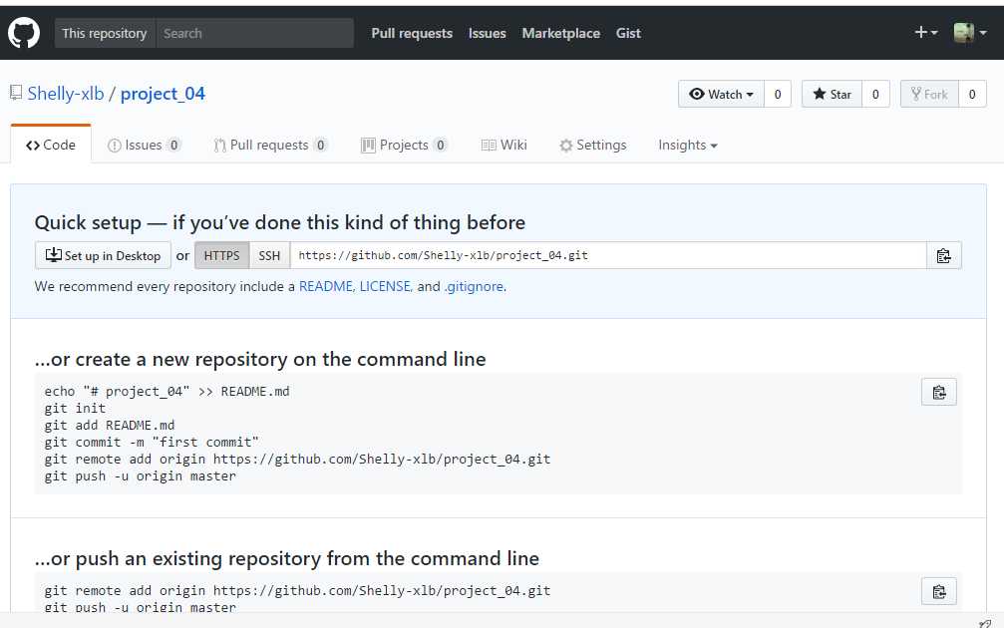The width and height of the screenshot is (1004, 628).
Task: Open the user avatar account menu
Action: pos(969,33)
